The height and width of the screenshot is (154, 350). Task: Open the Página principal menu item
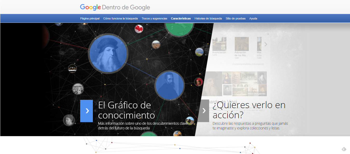[90, 18]
